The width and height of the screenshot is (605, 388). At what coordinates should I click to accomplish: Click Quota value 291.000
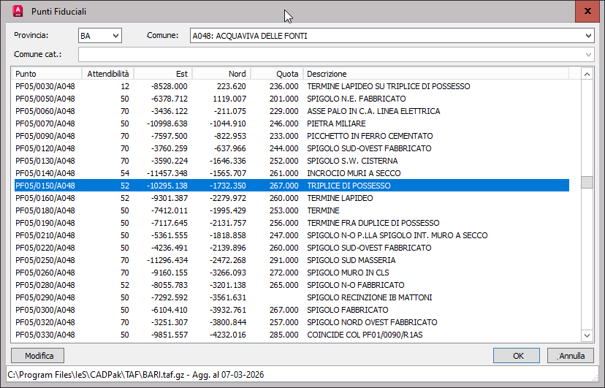[284, 260]
